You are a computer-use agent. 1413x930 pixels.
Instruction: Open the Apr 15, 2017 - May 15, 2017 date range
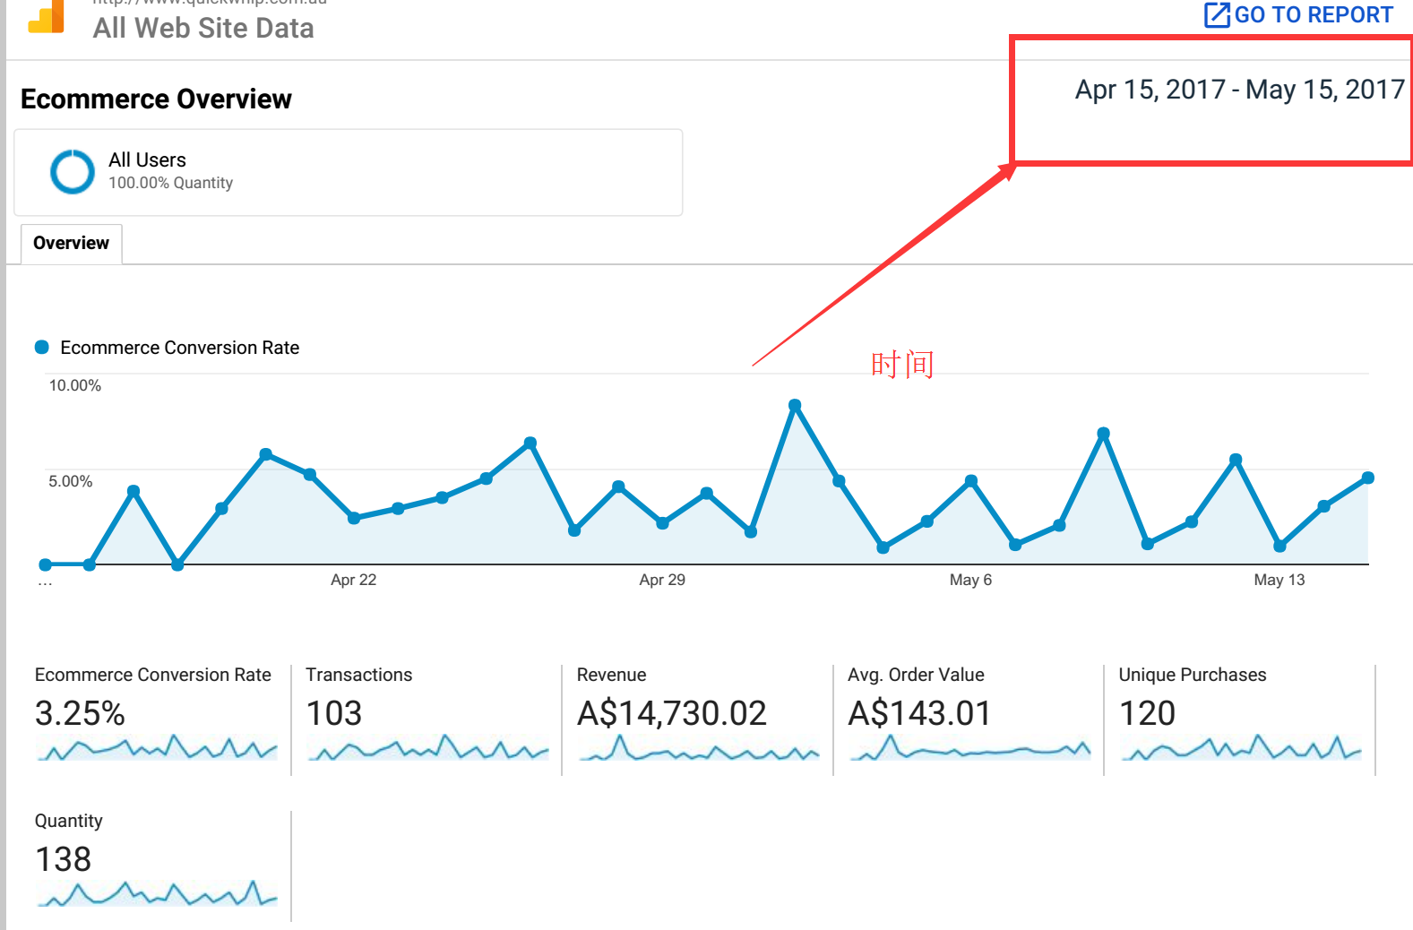(x=1239, y=90)
